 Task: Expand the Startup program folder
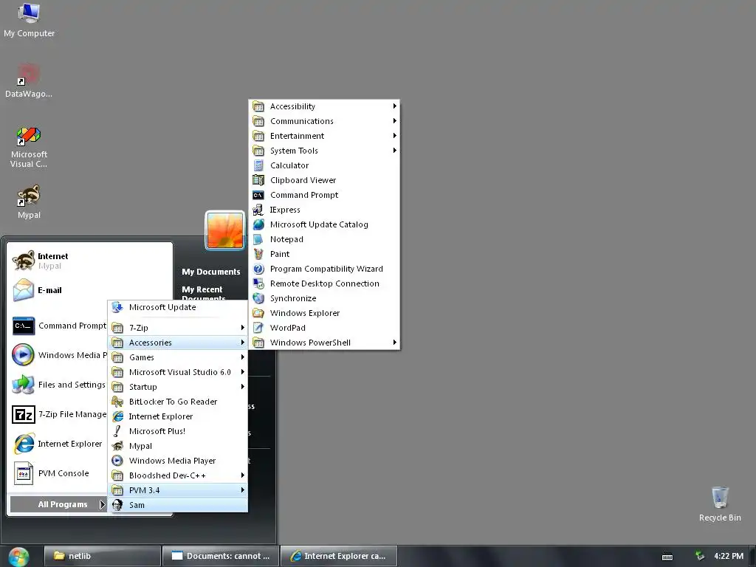coord(178,387)
